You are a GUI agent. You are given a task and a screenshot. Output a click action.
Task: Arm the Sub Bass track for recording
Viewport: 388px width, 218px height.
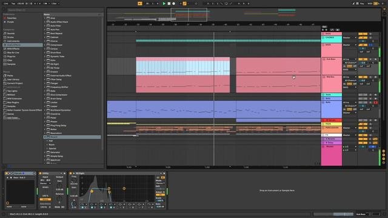coord(376,59)
